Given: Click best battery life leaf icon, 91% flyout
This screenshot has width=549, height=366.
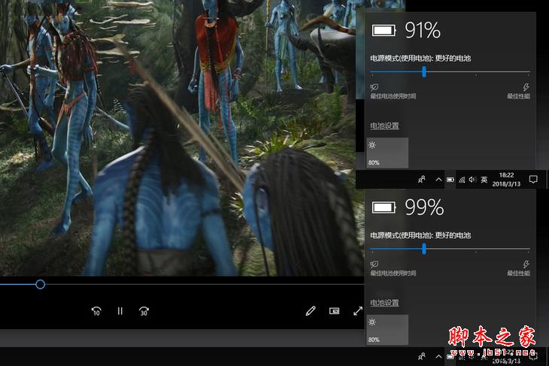Looking at the screenshot, I should tap(375, 86).
